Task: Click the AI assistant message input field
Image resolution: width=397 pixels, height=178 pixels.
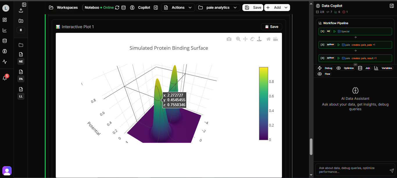Action: [352, 170]
